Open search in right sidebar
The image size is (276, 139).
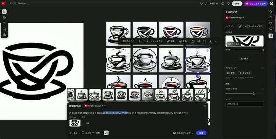click(x=271, y=12)
